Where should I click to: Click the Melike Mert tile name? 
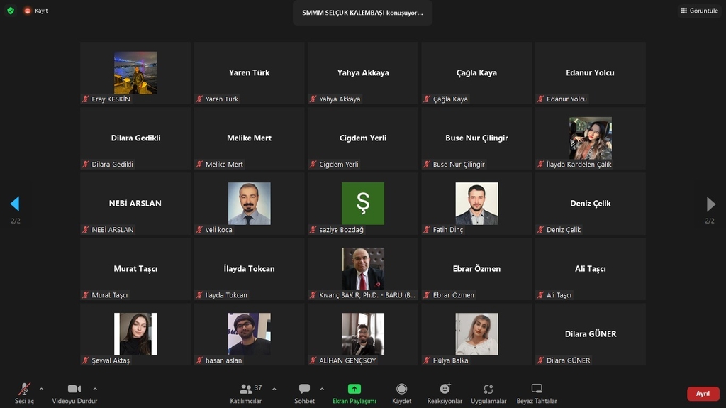[249, 138]
